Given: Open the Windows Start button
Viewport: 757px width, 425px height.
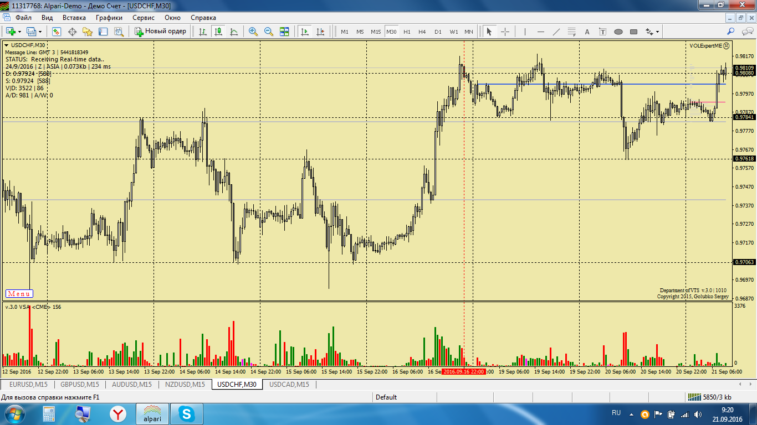Looking at the screenshot, I should [15, 414].
